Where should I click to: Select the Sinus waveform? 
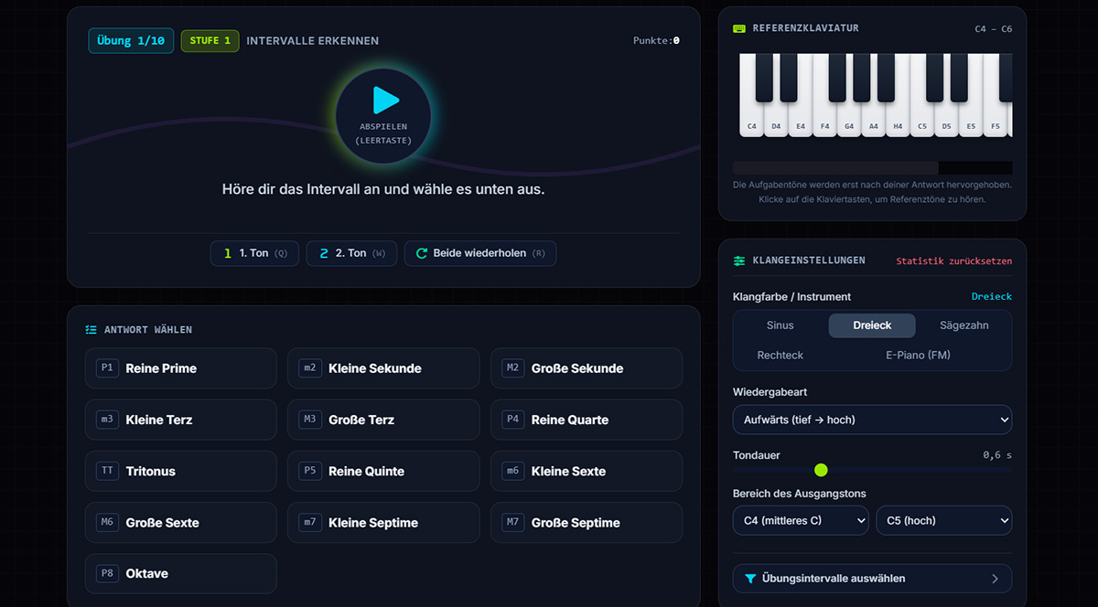[x=780, y=325]
